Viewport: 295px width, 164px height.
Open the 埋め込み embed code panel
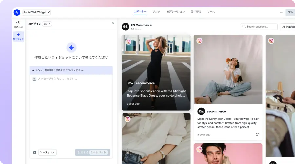point(18,24)
